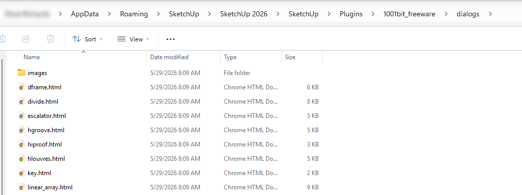
Task: Select the file named dframe.html
Action: (44, 87)
